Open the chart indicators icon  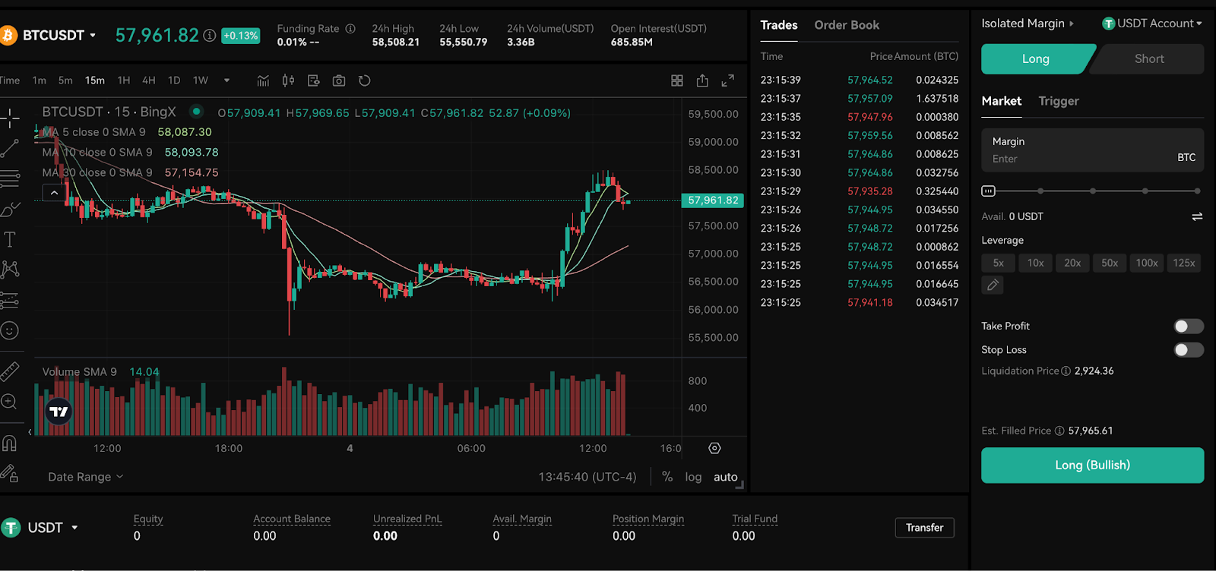click(x=263, y=80)
